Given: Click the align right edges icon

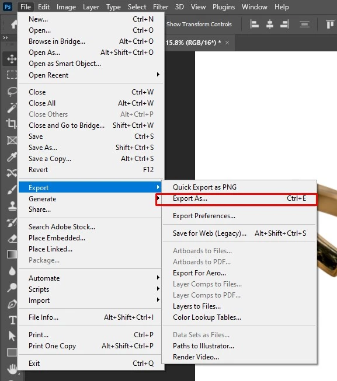Looking at the screenshot, I should click(x=284, y=25).
